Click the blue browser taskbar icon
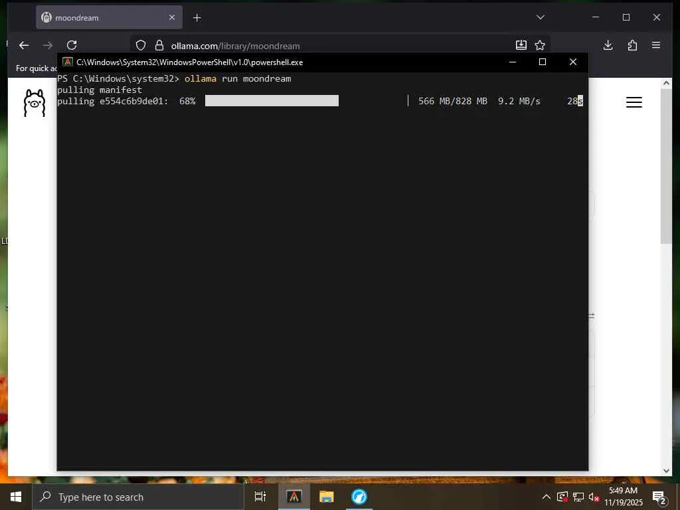 pyautogui.click(x=359, y=497)
